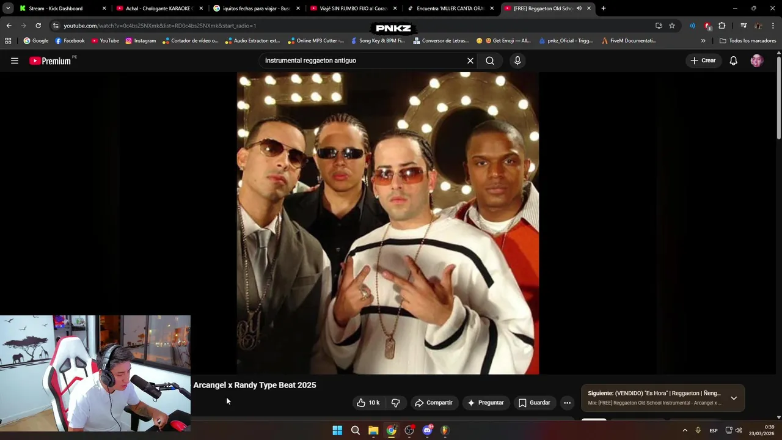This screenshot has height=440, width=782.
Task: Open YouTube notifications bell
Action: point(734,61)
